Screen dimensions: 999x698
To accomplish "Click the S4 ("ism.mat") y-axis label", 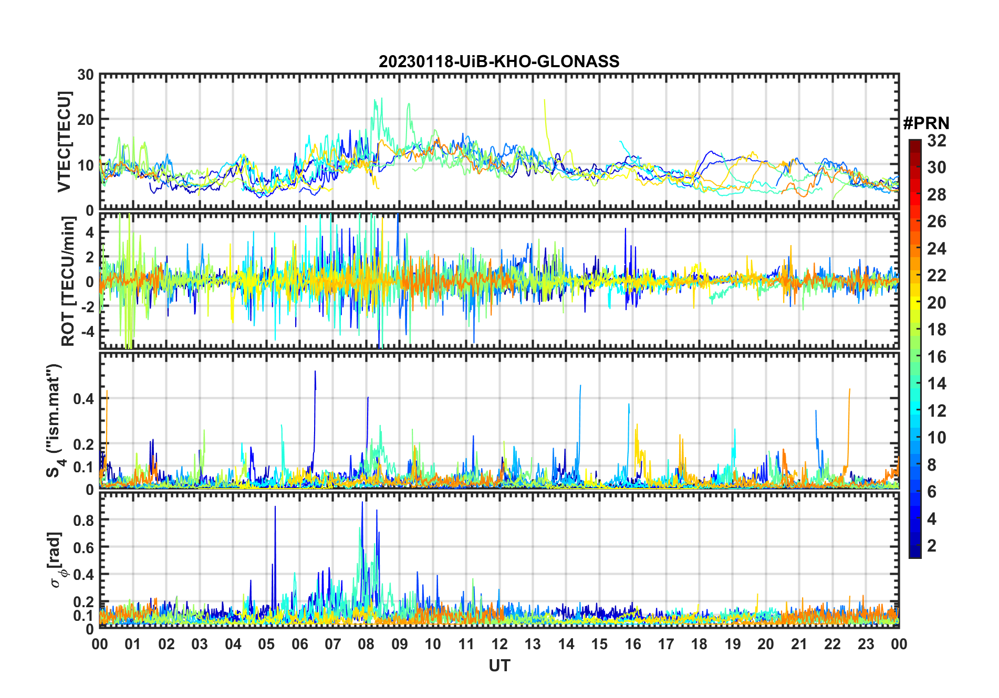I will tap(55, 421).
